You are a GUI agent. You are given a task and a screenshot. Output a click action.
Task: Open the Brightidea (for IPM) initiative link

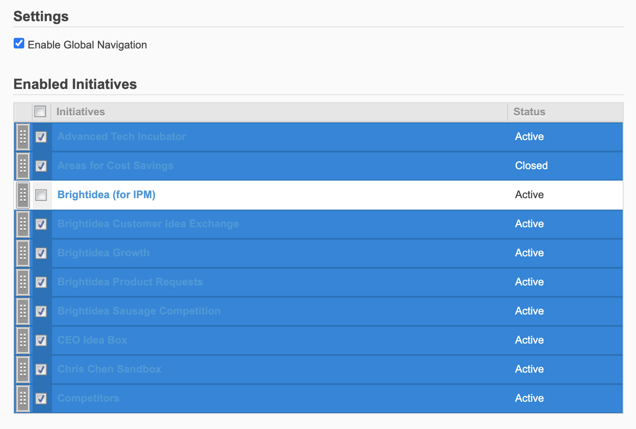click(106, 195)
